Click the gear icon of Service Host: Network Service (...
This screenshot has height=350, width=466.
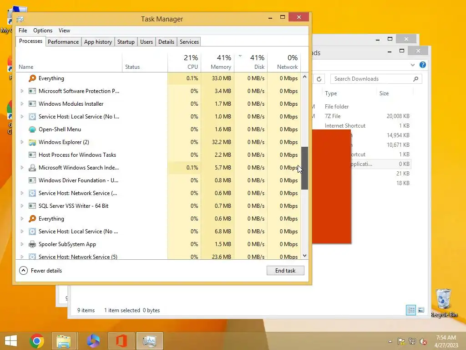point(32,193)
